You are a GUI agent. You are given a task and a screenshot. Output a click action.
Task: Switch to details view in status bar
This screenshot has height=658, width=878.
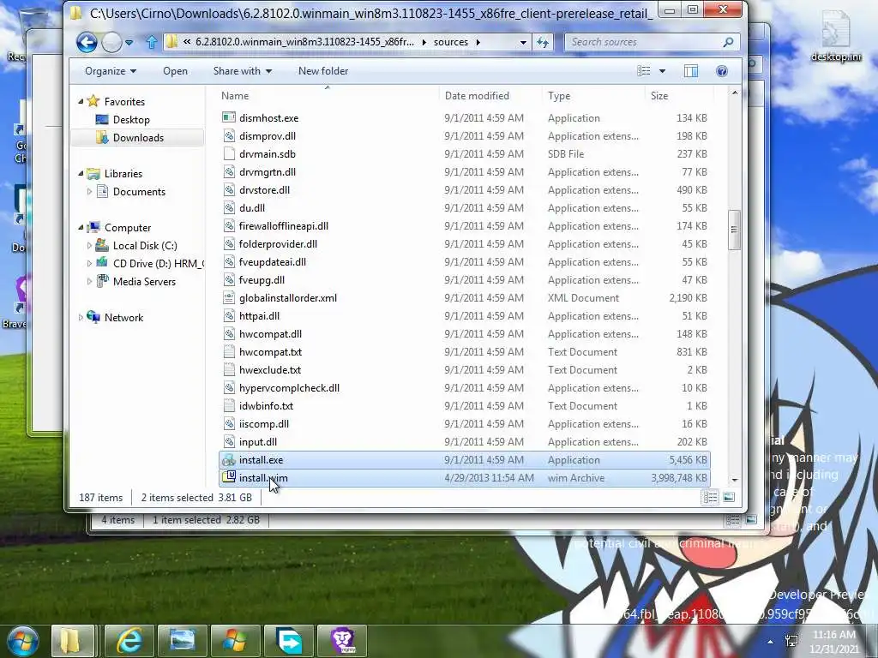(x=710, y=497)
